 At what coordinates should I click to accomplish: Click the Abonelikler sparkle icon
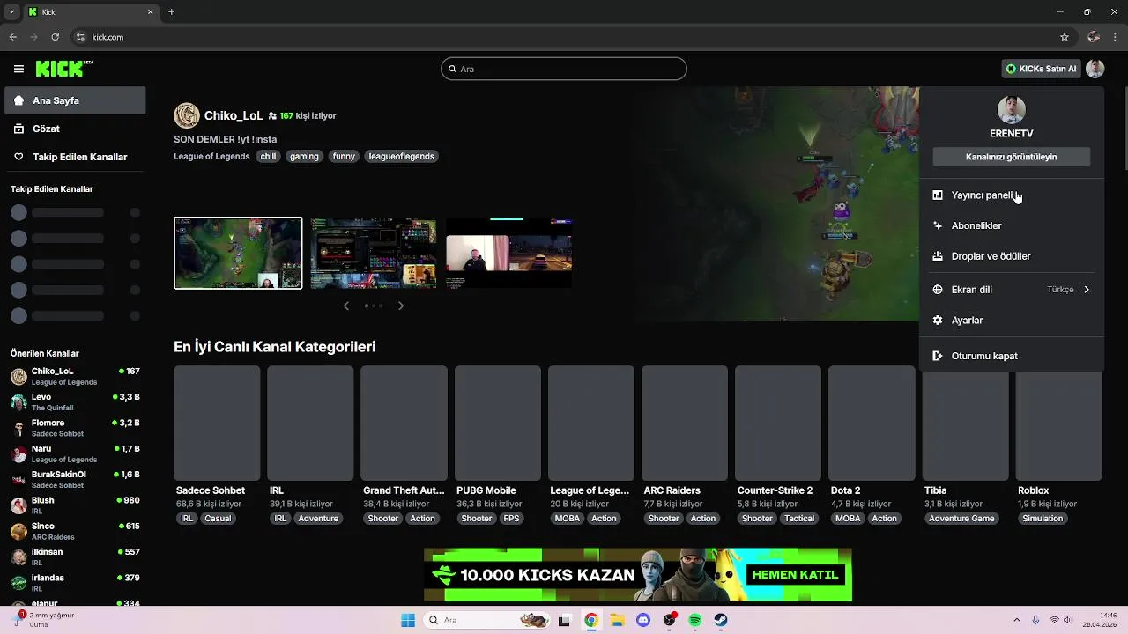(x=938, y=225)
